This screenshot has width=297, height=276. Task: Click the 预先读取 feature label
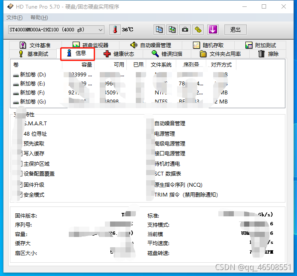[x=34, y=144]
